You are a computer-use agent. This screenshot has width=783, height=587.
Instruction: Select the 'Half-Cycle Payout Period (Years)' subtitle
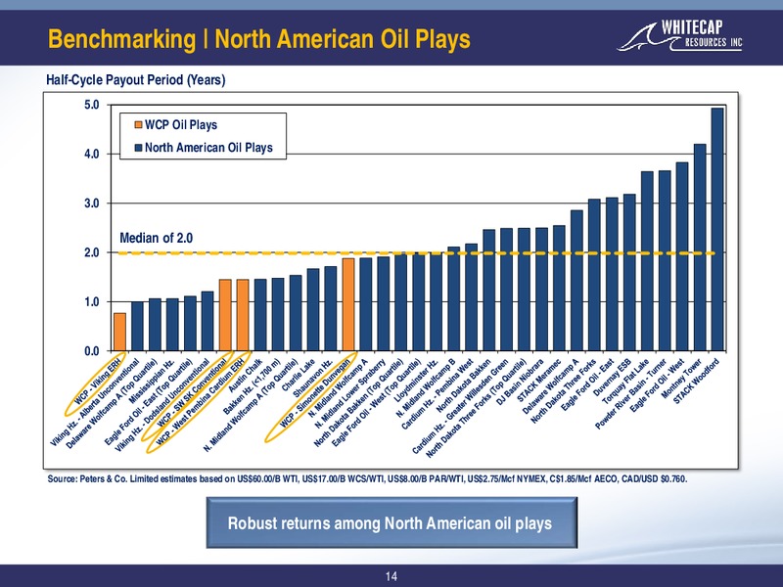136,80
